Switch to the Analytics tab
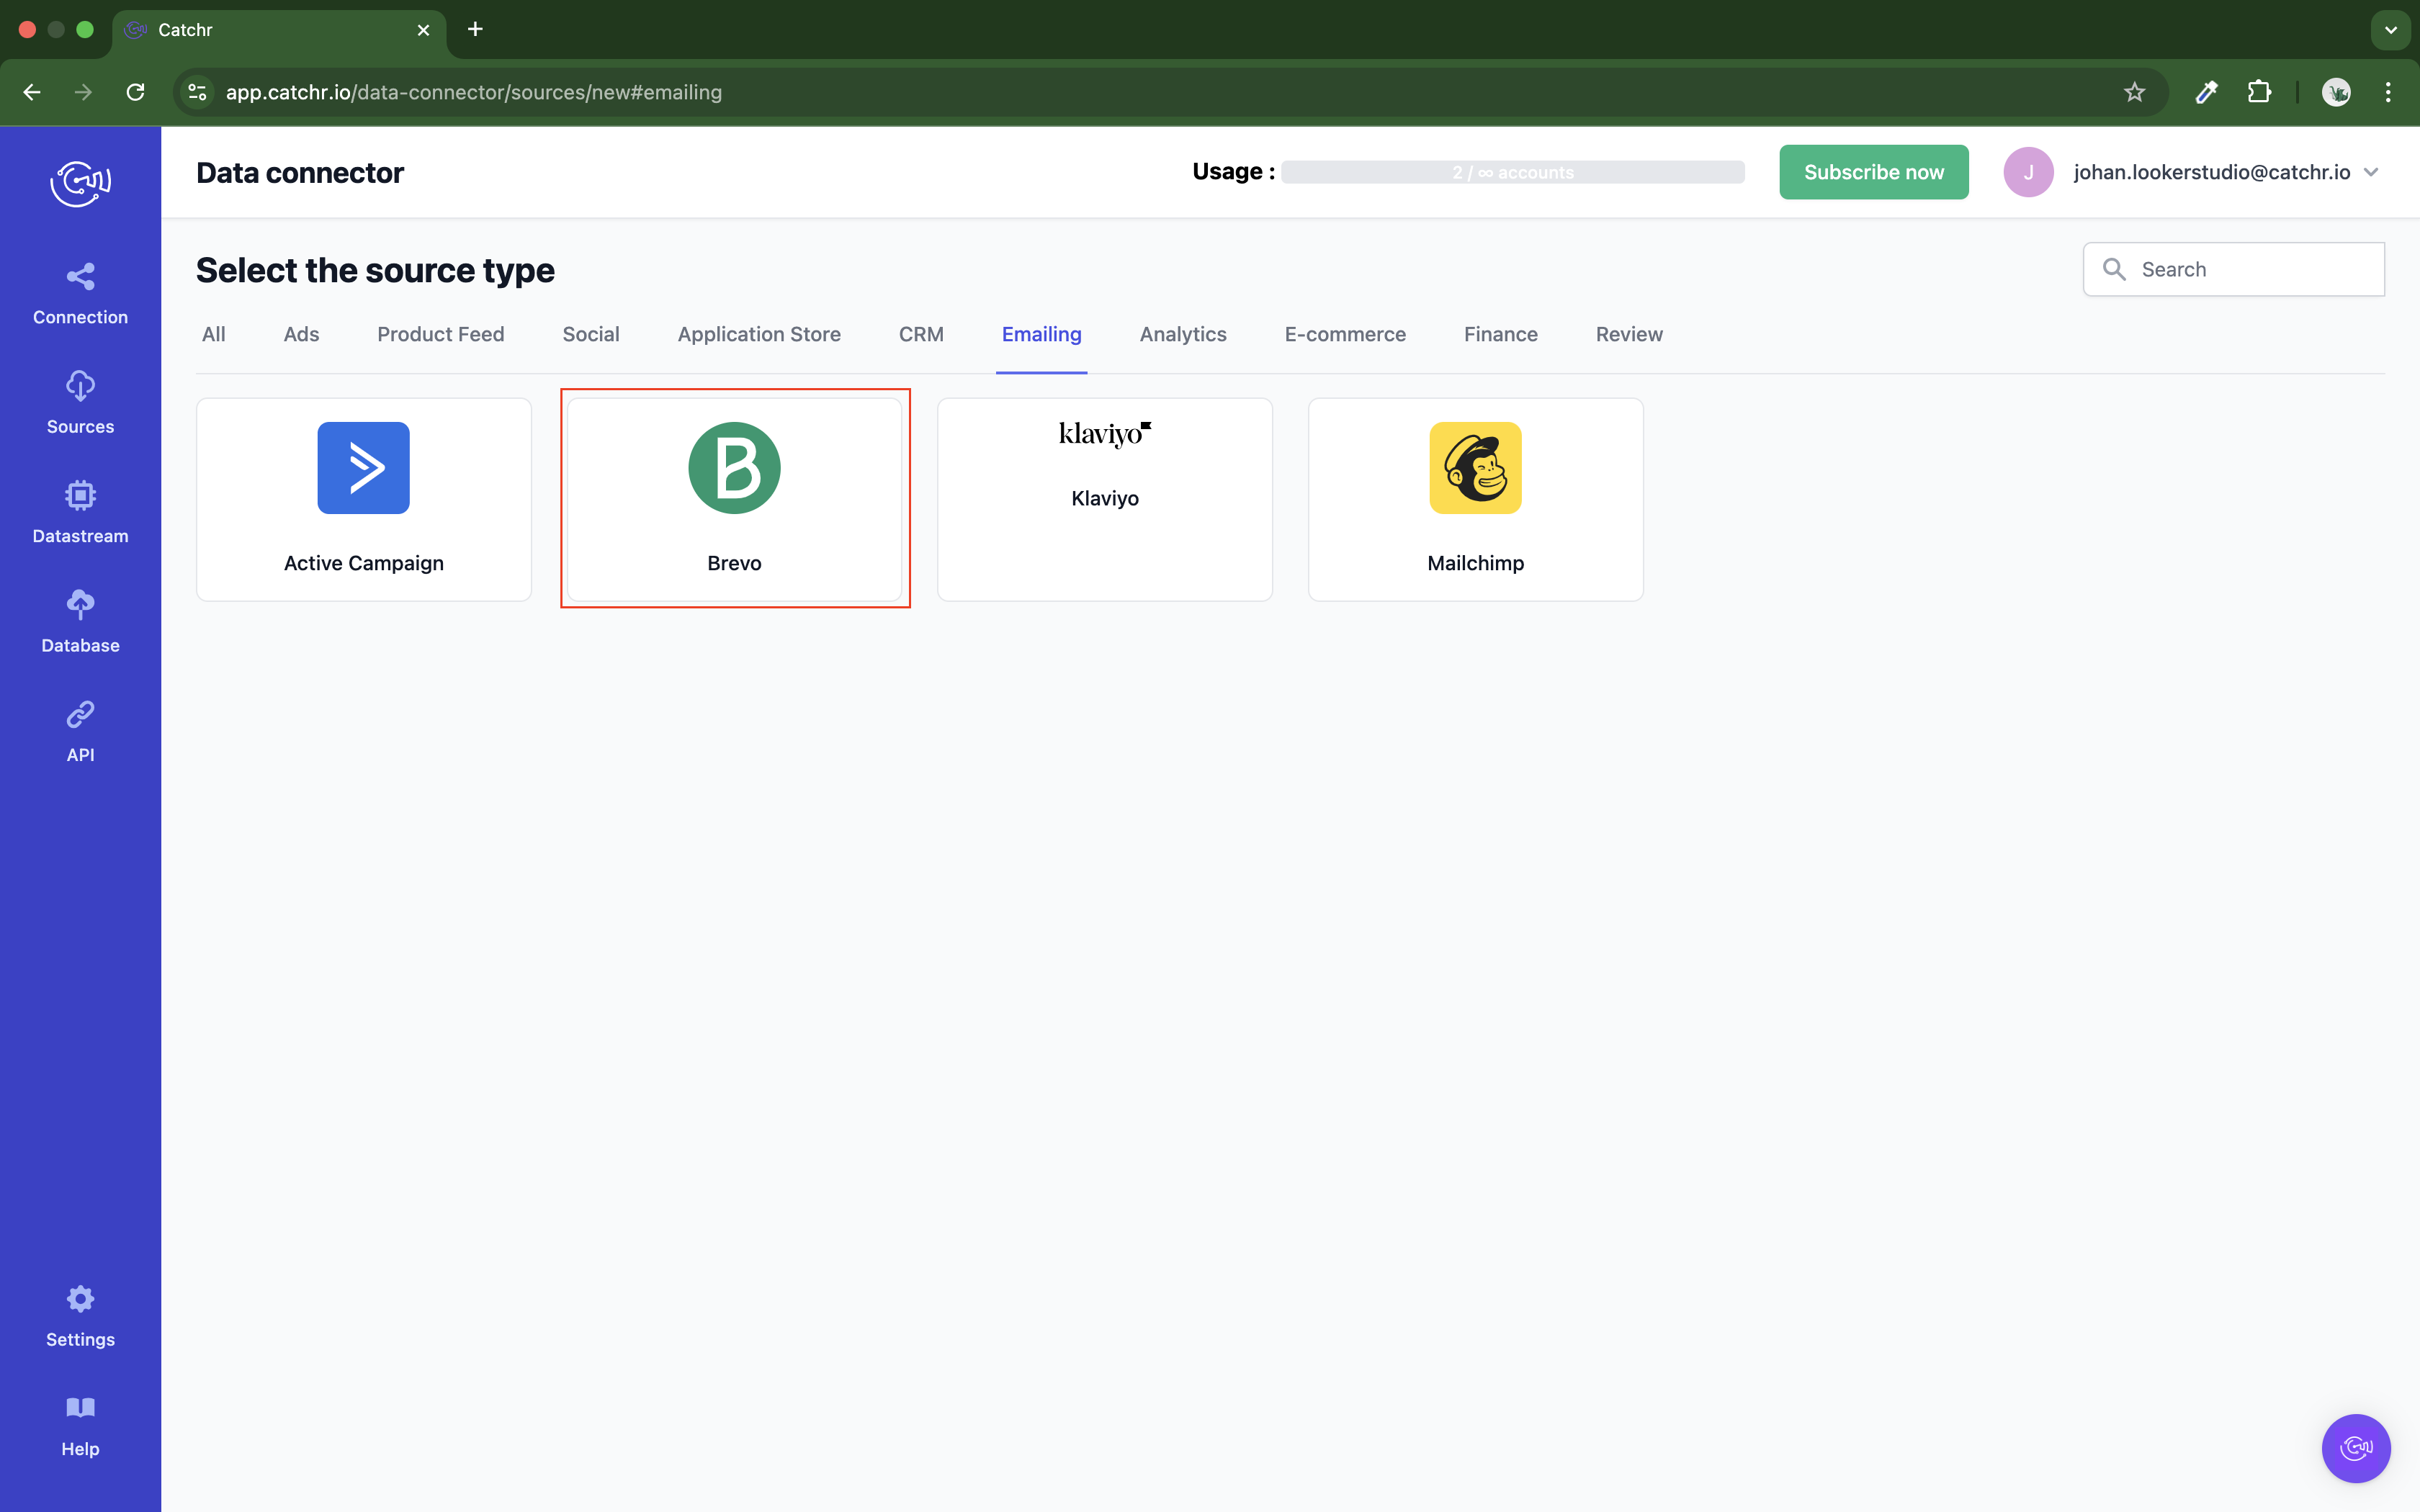This screenshot has height=1512, width=2420. tap(1183, 334)
